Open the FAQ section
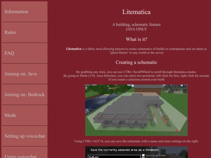211x158 pixels. [x=24, y=53]
